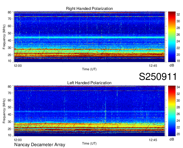The height and width of the screenshot is (148, 183).
Task: Click the top spectrogram's color scale bar
Action: 171,37
